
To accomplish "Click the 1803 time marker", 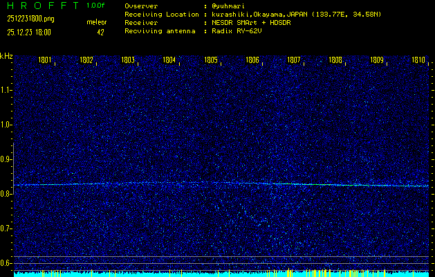I will (x=128, y=60).
